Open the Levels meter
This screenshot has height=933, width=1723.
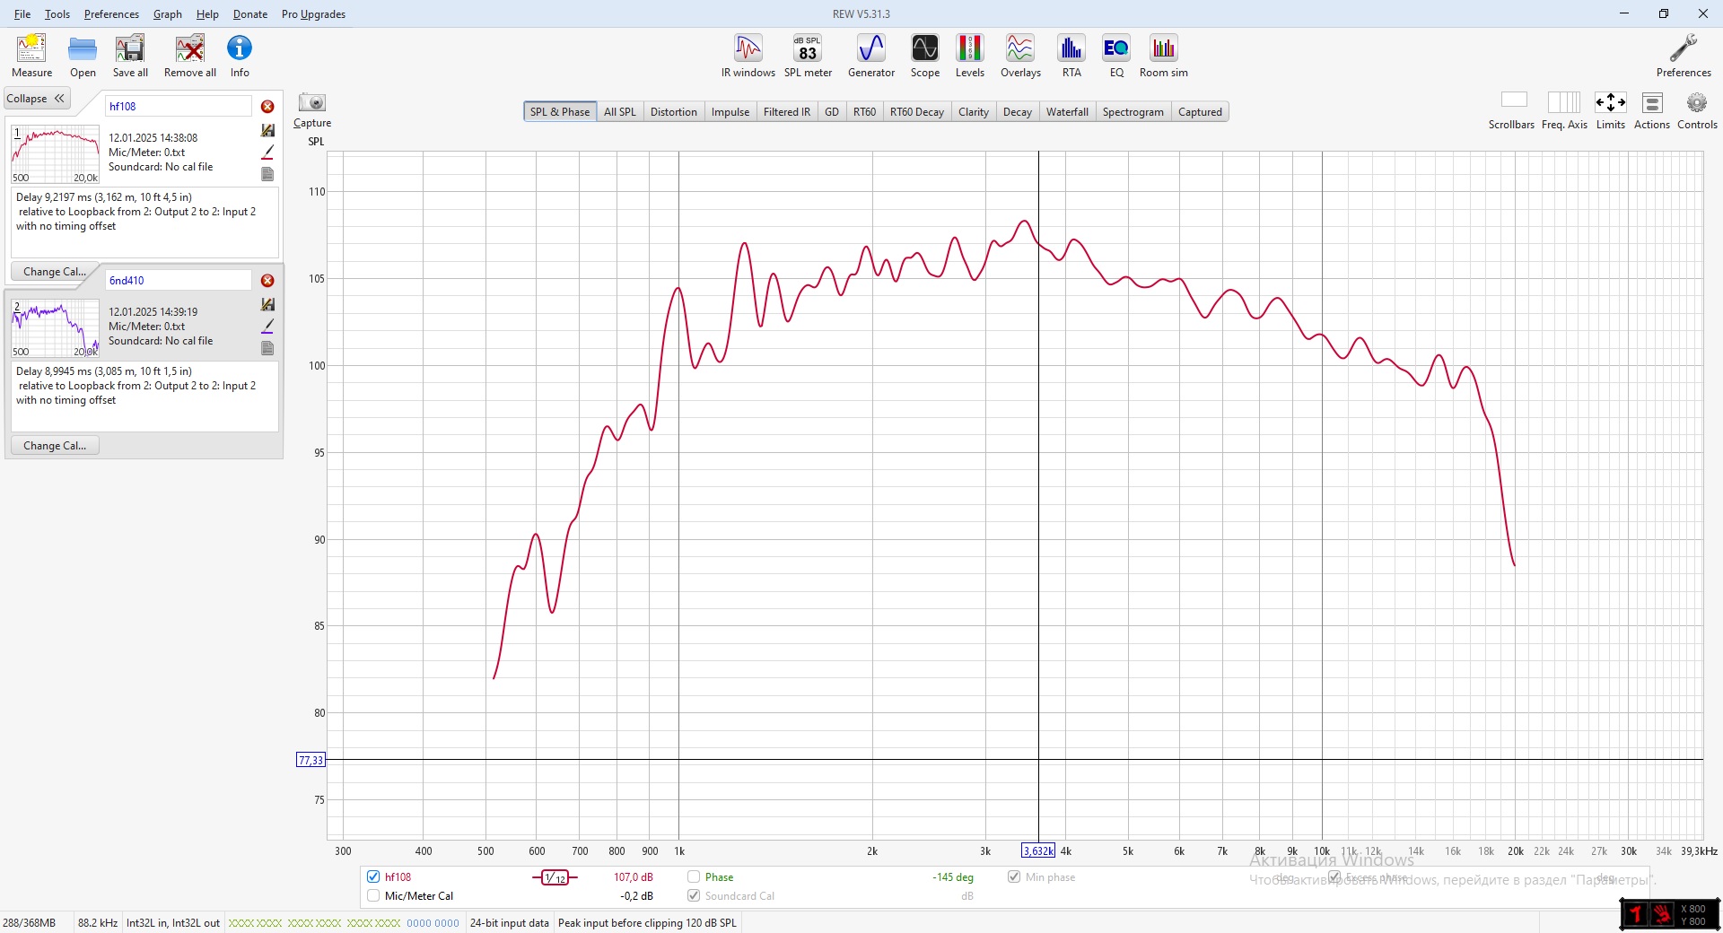pos(970,56)
